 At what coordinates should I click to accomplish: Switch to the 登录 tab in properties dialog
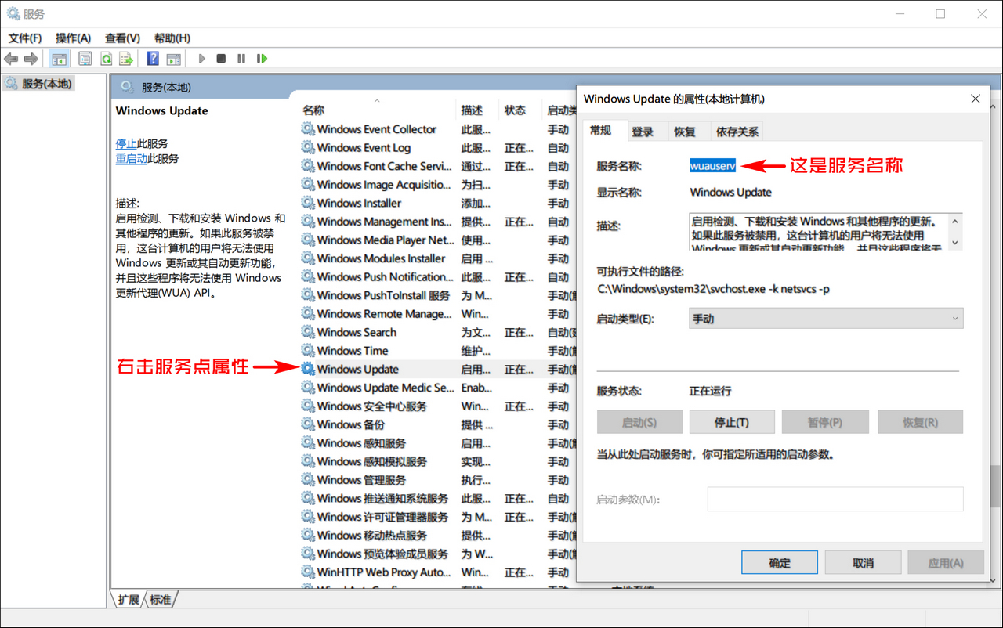click(x=643, y=132)
